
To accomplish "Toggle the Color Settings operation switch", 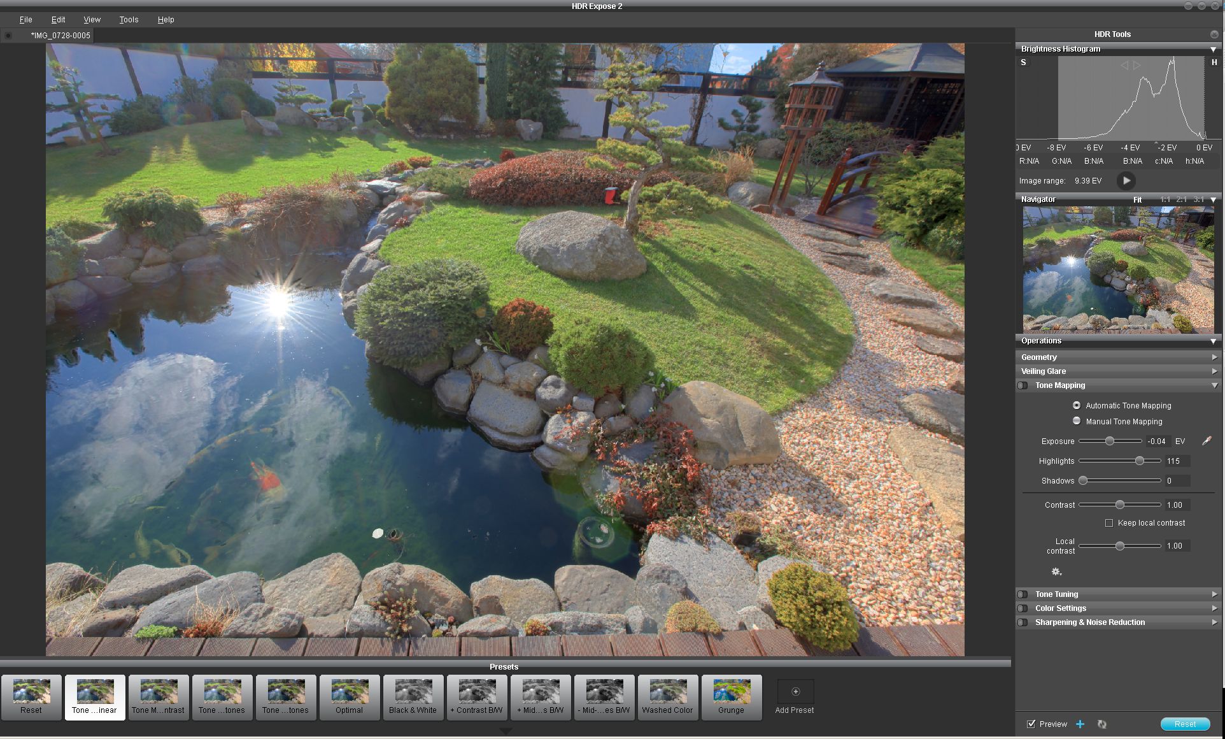I will coord(1023,608).
